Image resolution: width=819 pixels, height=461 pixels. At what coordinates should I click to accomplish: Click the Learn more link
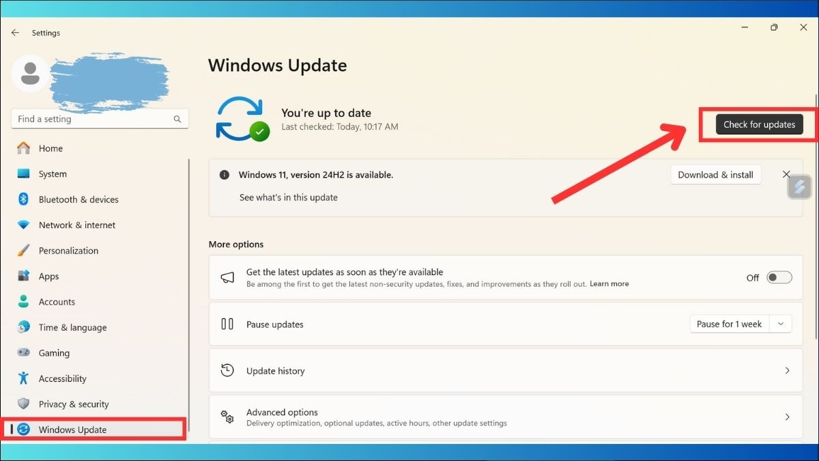(x=609, y=283)
